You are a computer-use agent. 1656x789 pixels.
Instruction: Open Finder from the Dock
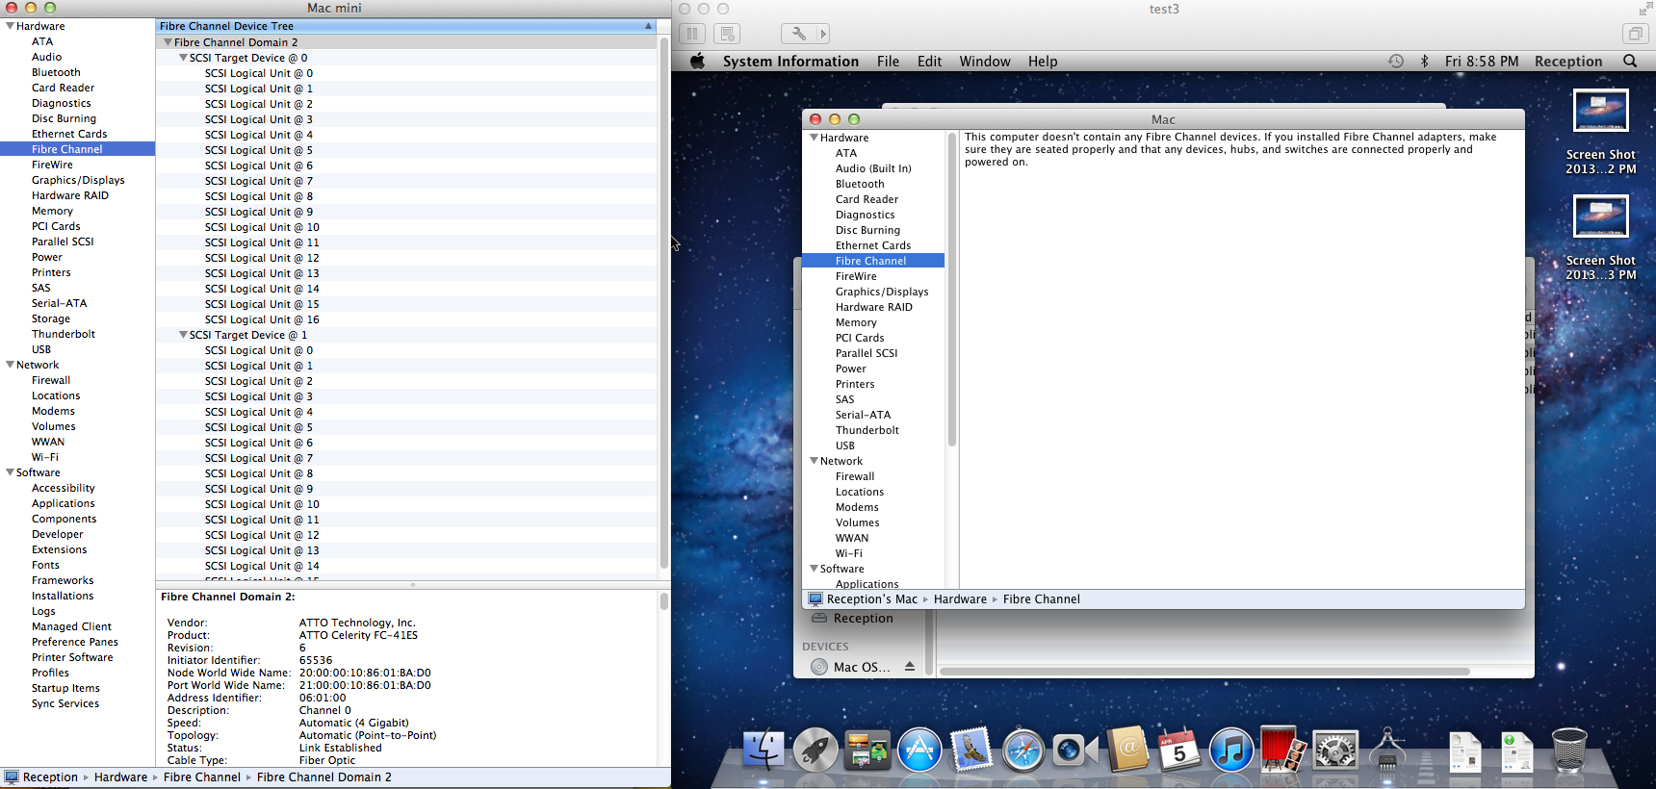(x=763, y=750)
